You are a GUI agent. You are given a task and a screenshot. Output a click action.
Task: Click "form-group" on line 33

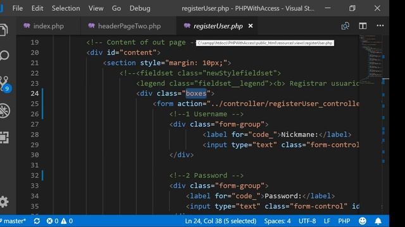pos(240,185)
